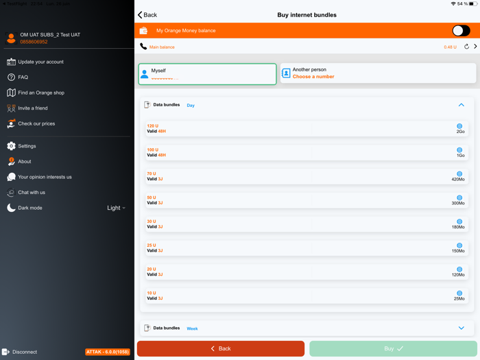Click the phone number 0858606952
The image size is (480, 360).
(x=34, y=42)
